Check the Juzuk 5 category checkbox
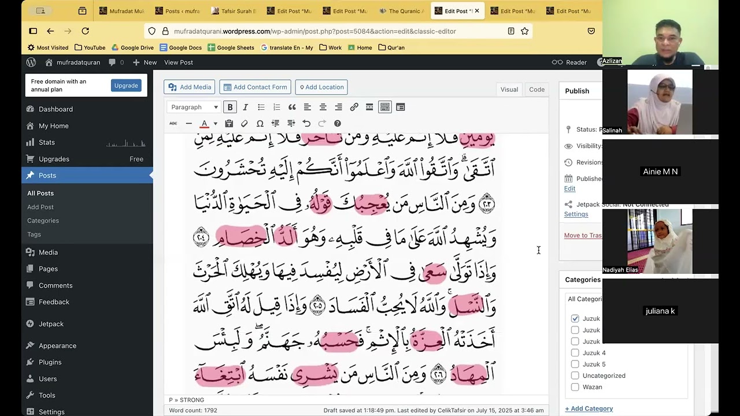 click(575, 364)
